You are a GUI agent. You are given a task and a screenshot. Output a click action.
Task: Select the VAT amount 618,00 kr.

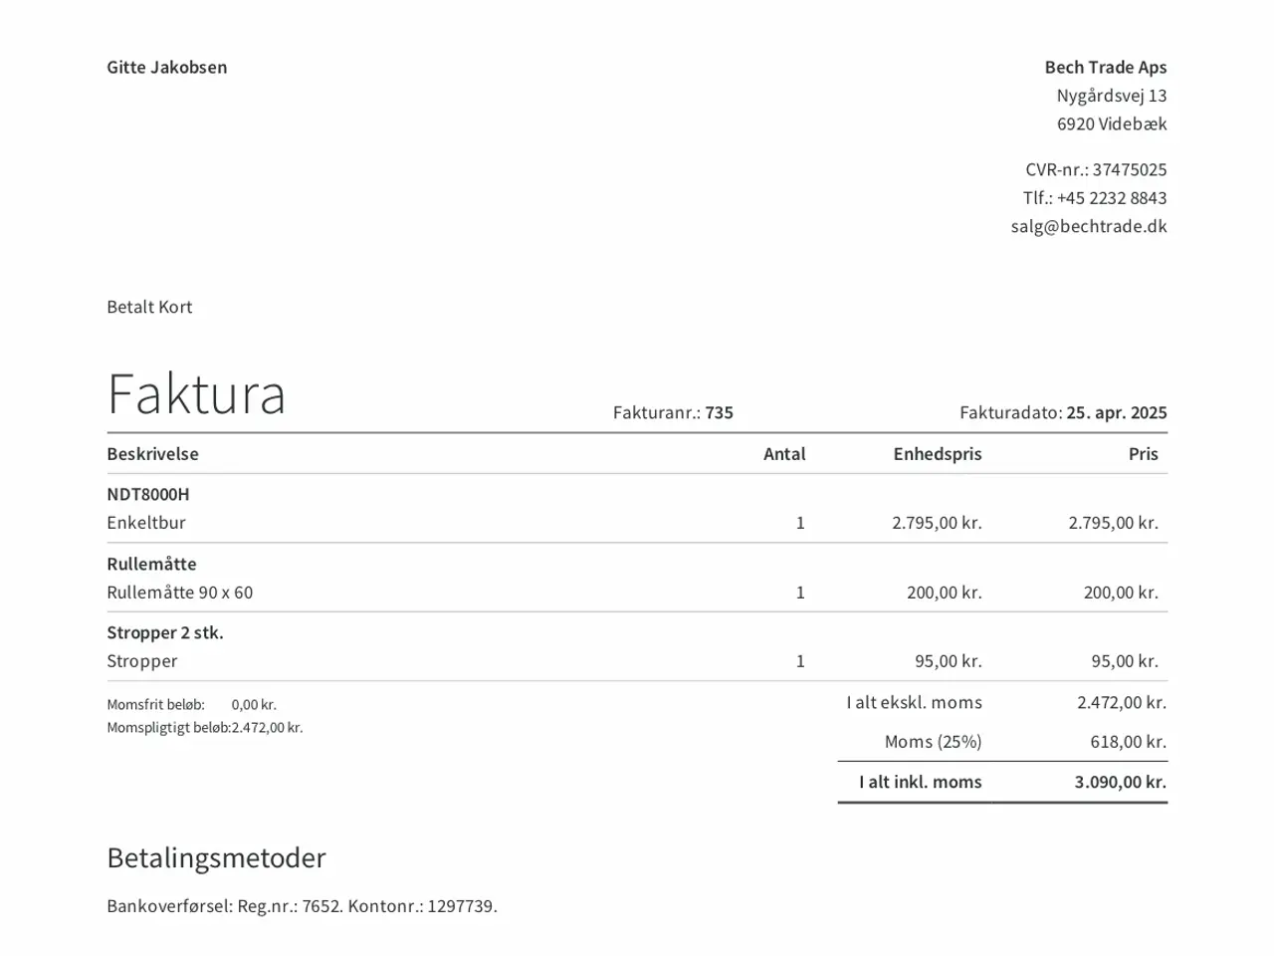click(1129, 742)
